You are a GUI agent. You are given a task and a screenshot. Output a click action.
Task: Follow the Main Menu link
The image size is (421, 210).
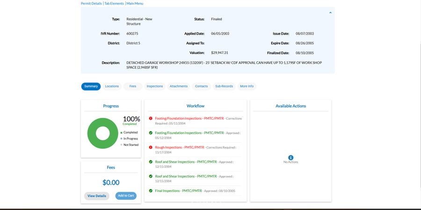(x=135, y=3)
